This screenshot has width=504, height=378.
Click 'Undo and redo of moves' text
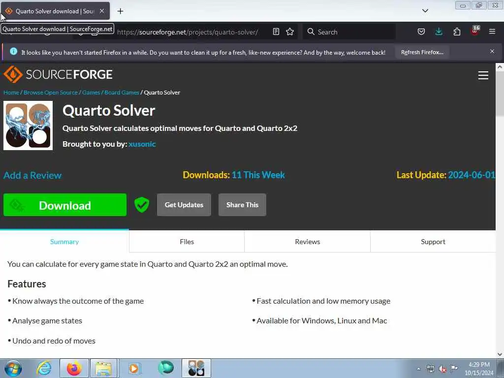coord(54,341)
